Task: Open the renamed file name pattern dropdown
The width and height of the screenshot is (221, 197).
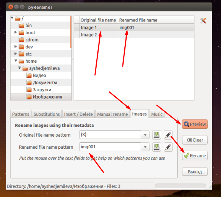Action: [145, 147]
